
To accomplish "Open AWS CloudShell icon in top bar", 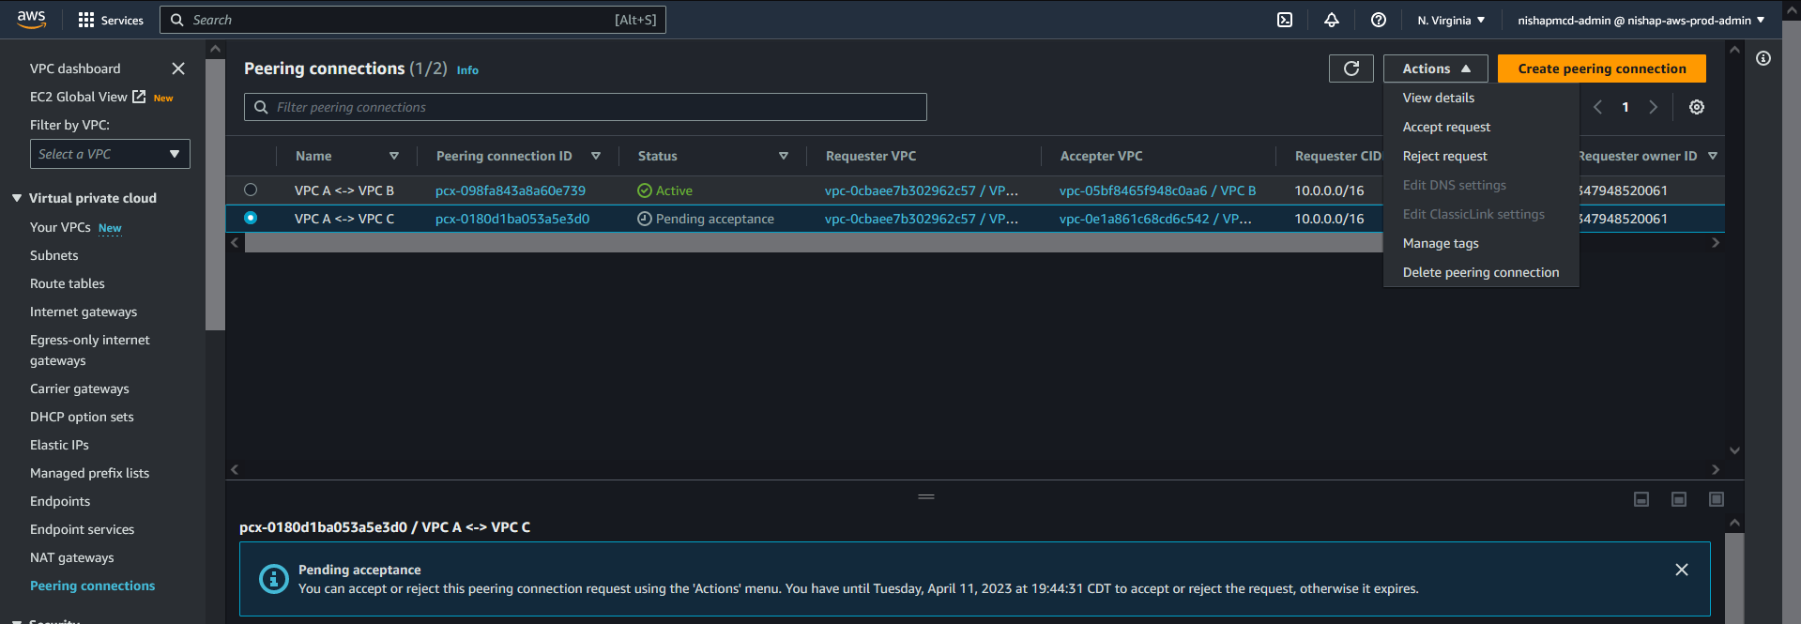I will click(1285, 20).
